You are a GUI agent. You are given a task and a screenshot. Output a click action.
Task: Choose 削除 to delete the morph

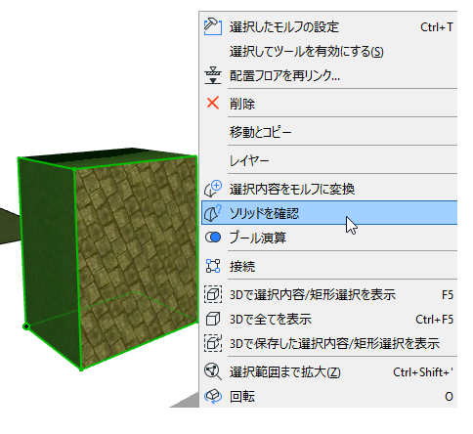(329, 104)
